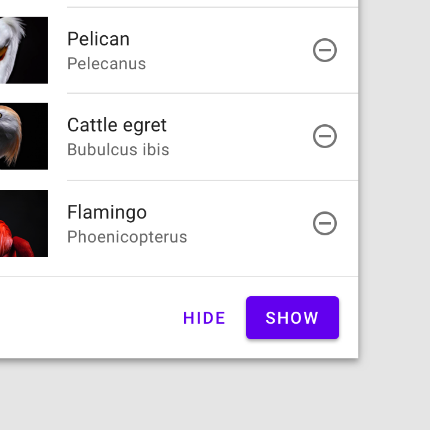Remove Pelican using its minus circle icon
This screenshot has height=430, width=430.
[325, 50]
